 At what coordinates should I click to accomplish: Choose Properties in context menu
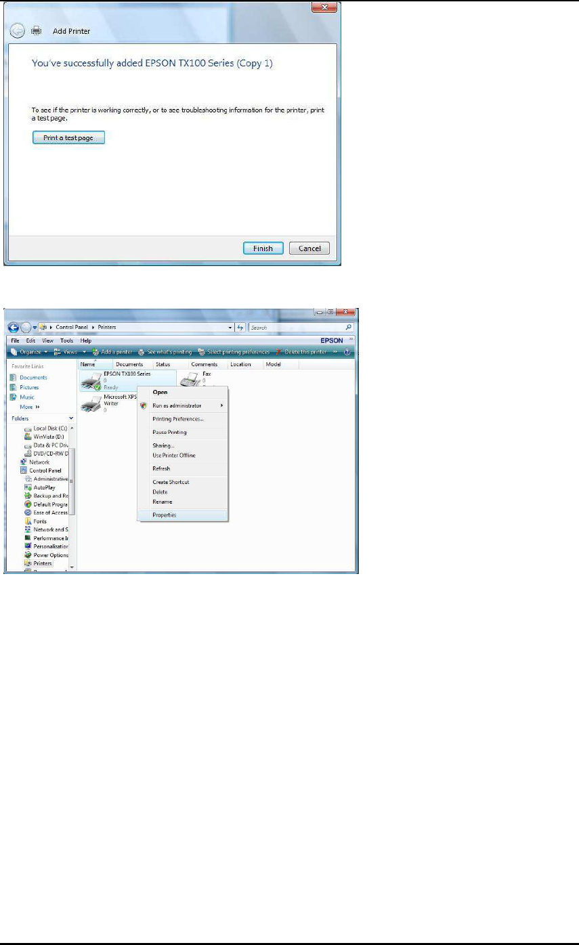[183, 515]
